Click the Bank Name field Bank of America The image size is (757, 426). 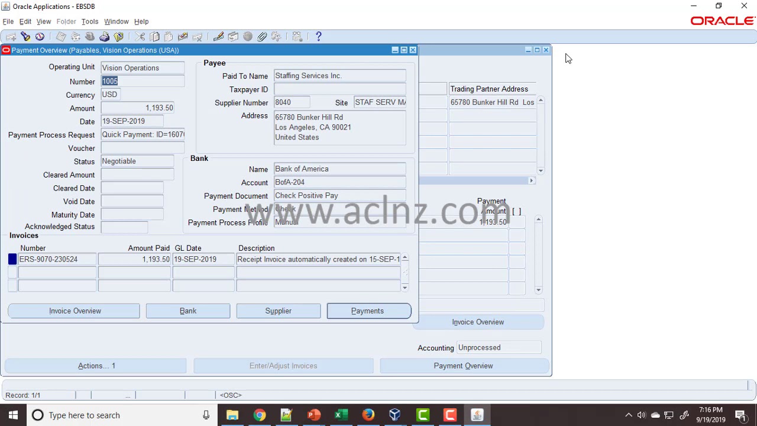pos(340,169)
